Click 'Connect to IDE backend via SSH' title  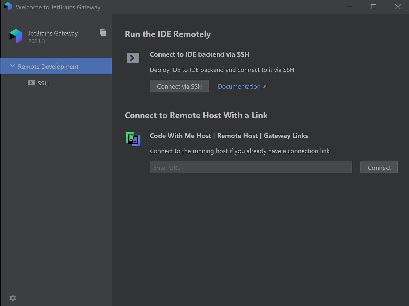click(200, 54)
